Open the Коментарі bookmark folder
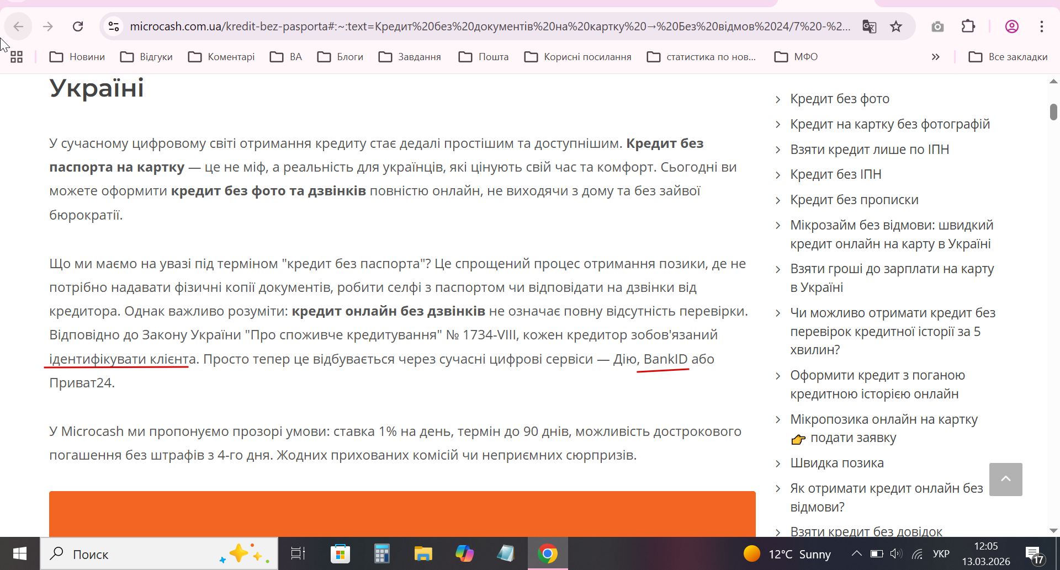Viewport: 1060px width, 570px height. click(221, 57)
